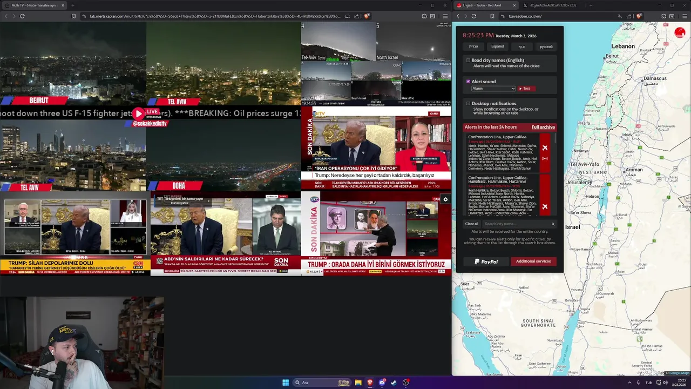Switch language to Arabic (عربي)
Image resolution: width=691 pixels, height=389 pixels.
pos(522,46)
